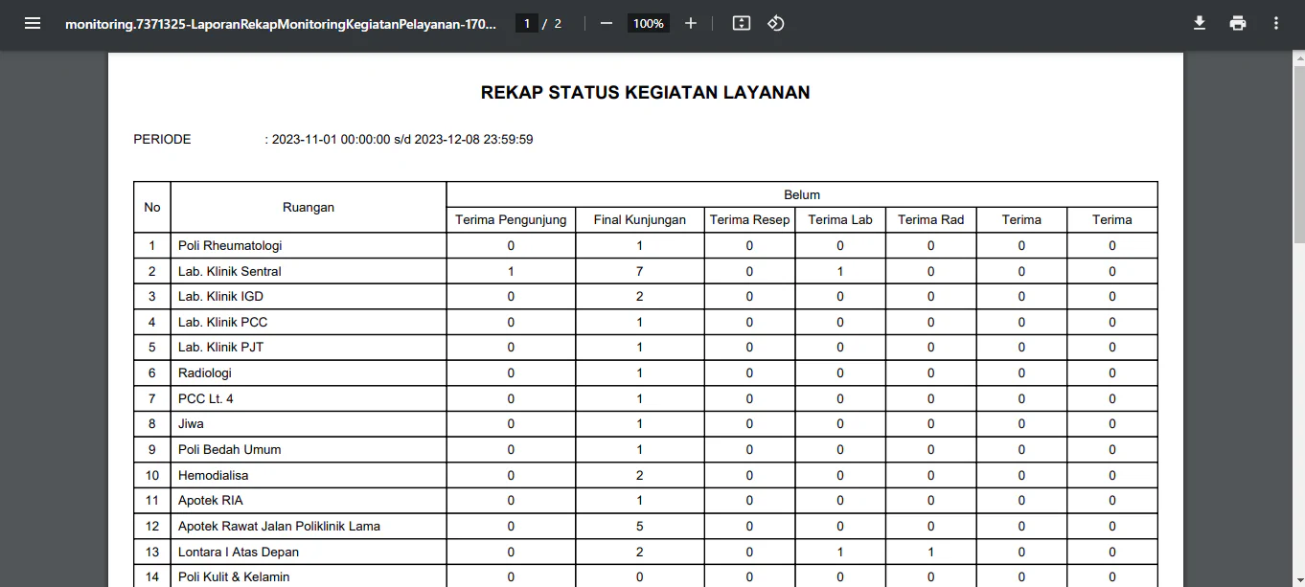The image size is (1305, 587).
Task: Select the Lab. Klinik IGD row name
Action: (x=220, y=297)
